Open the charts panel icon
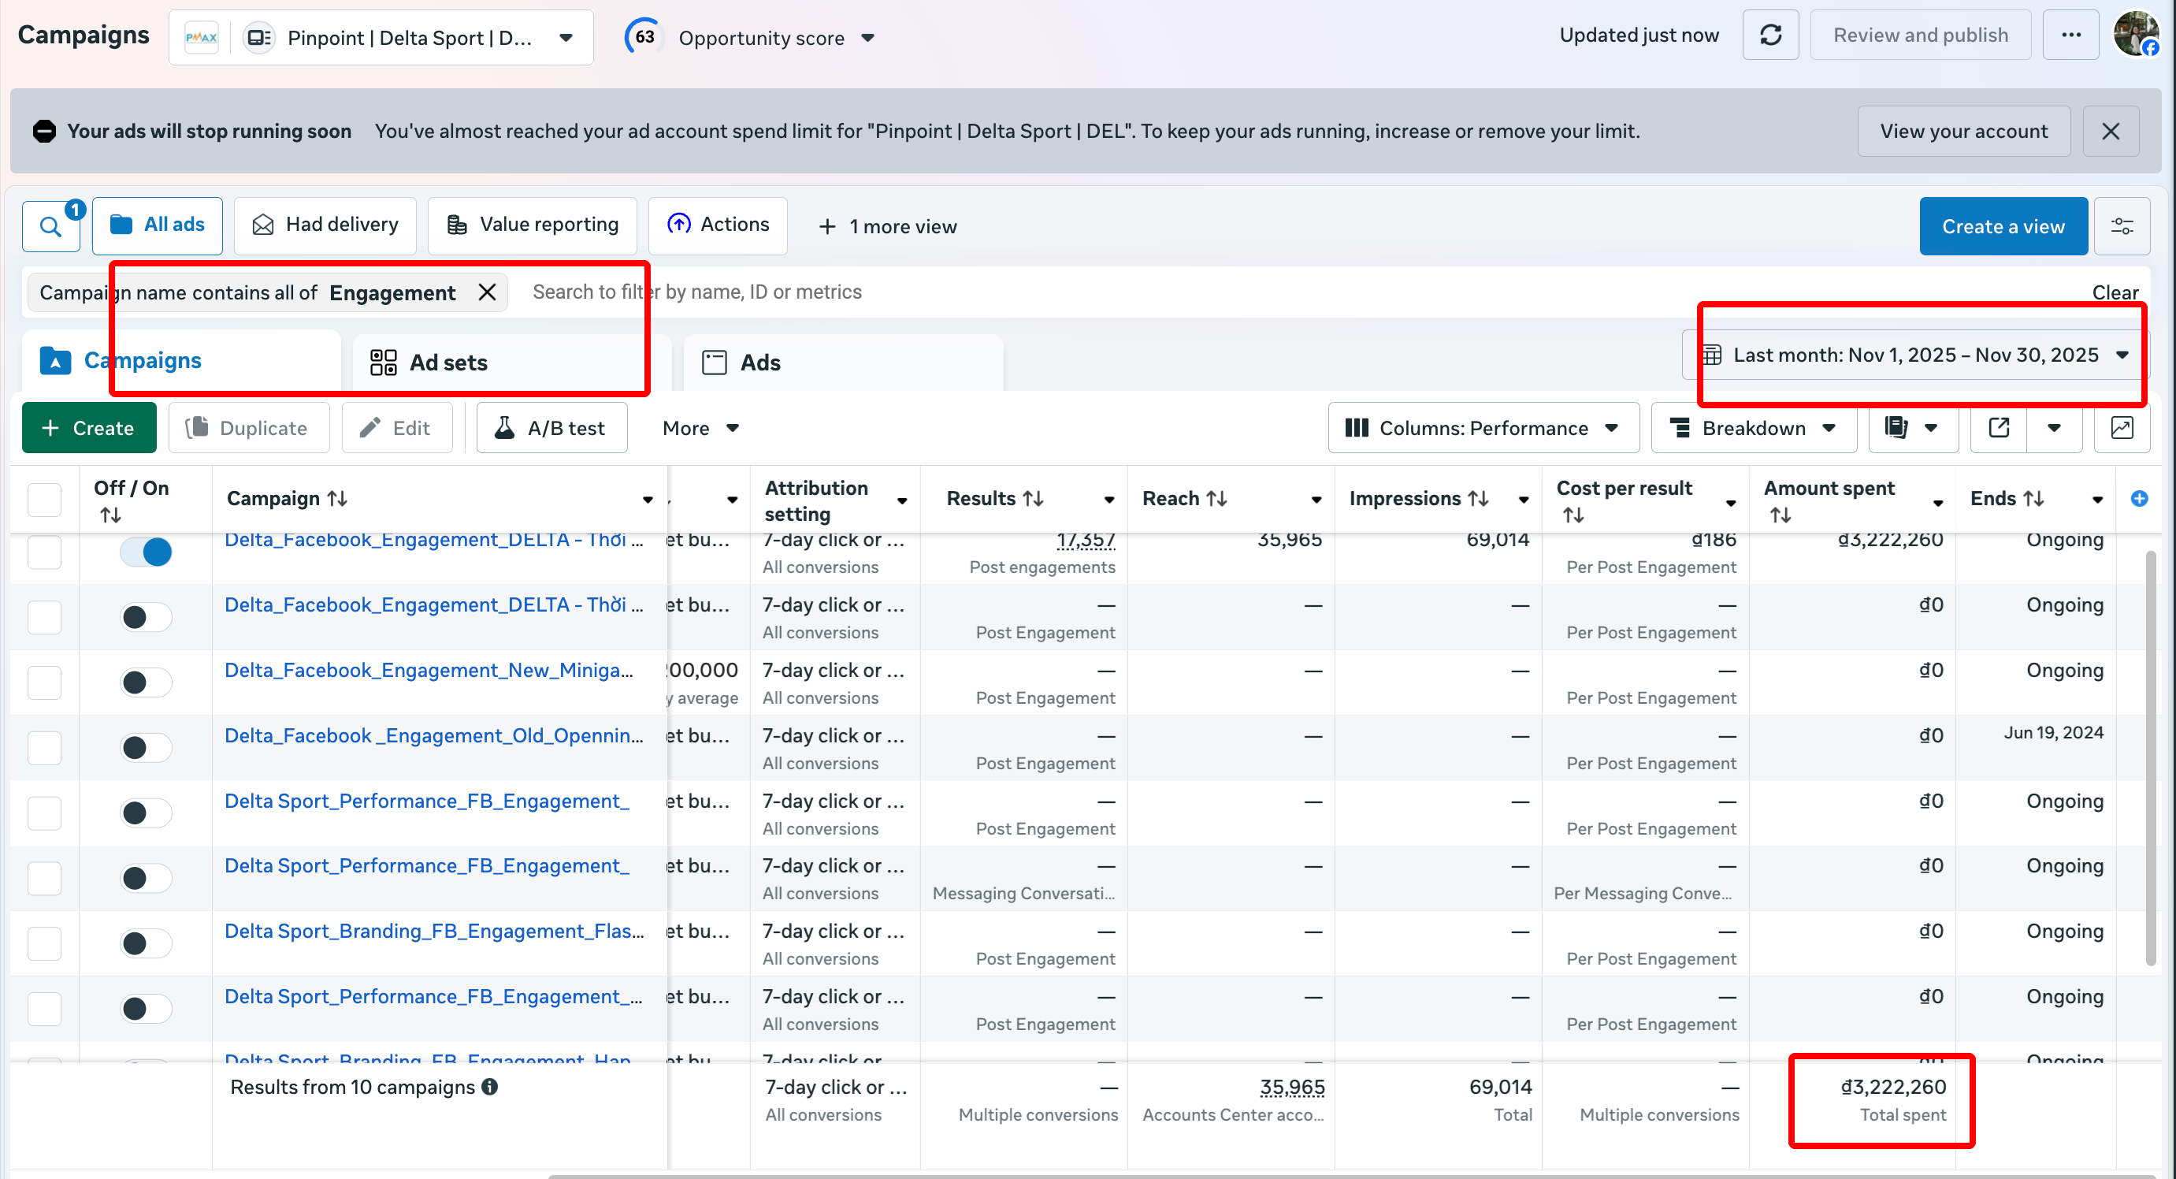The image size is (2176, 1179). (x=2122, y=428)
